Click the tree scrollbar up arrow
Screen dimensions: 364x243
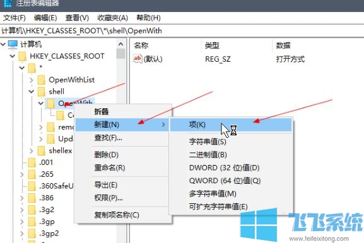[120, 44]
